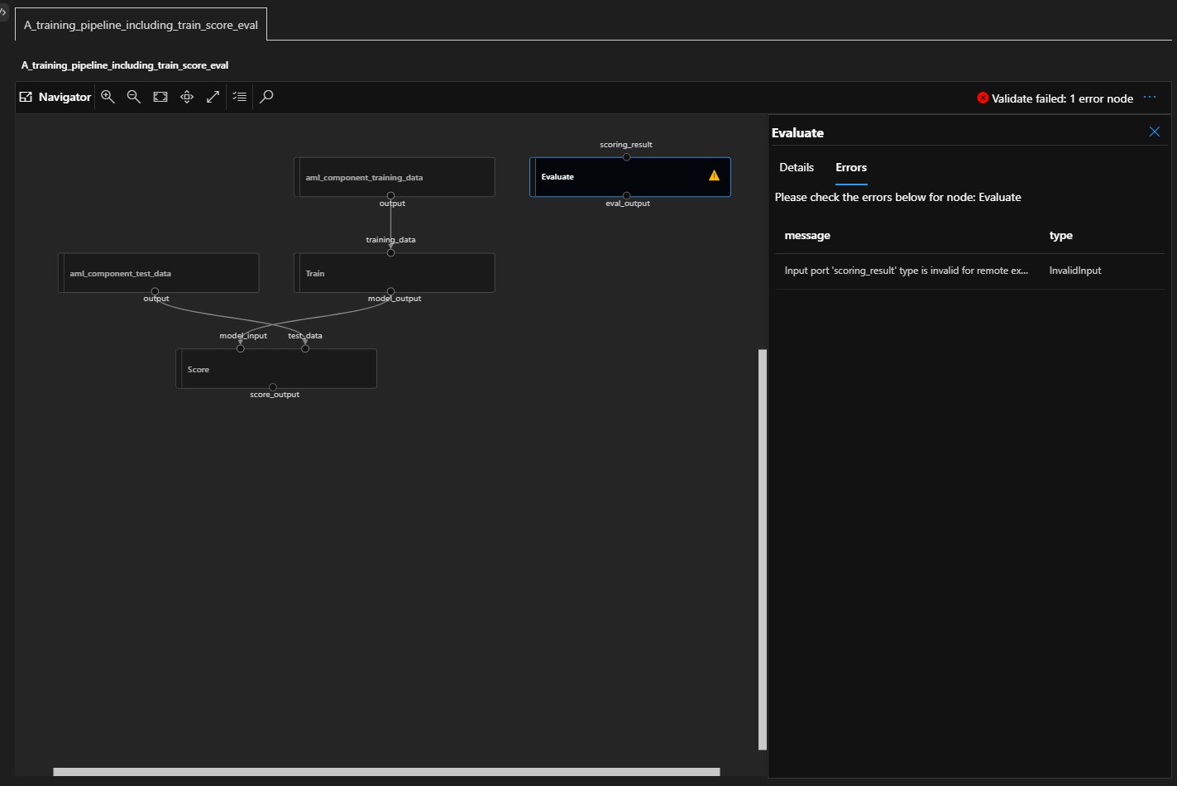Click the warning triangle on Evaluate node

coord(714,175)
